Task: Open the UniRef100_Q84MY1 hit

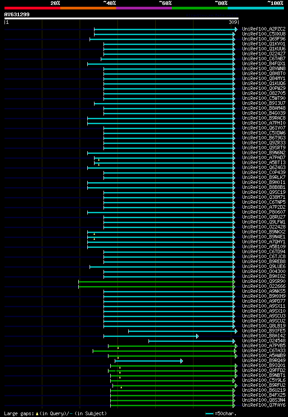Action: point(264,79)
